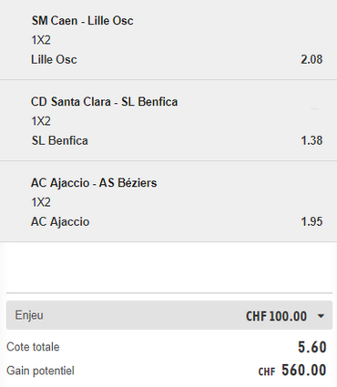Screen dimensions: 337x387
Task: Click the AC Ajaccio selection
Action: click(x=60, y=221)
